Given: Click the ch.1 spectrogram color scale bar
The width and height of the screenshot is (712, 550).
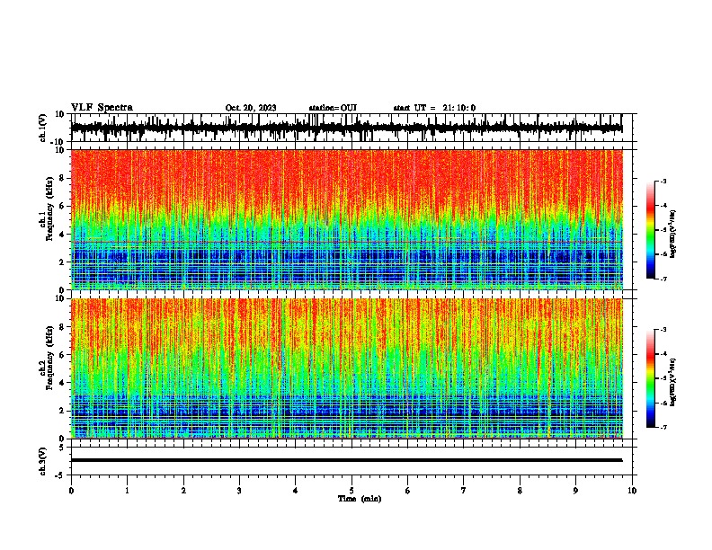Looking at the screenshot, I should [651, 230].
